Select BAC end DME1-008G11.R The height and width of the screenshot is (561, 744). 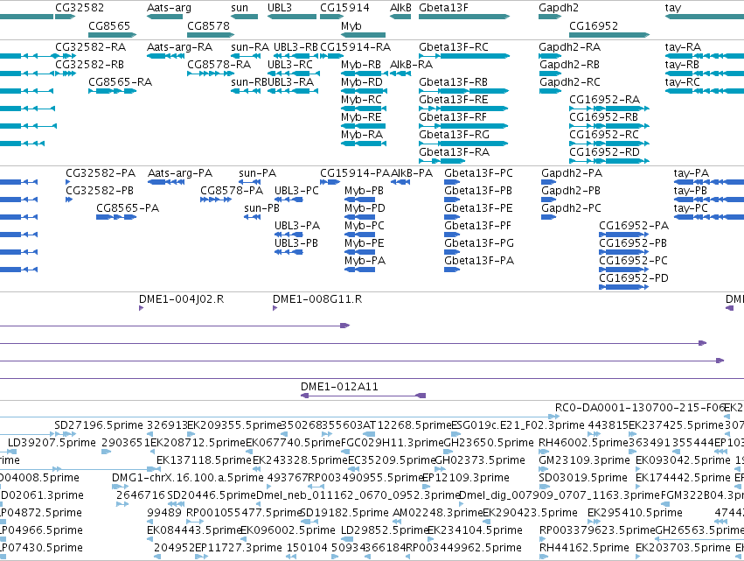(275, 308)
